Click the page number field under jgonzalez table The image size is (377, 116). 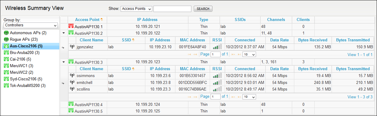(216, 55)
